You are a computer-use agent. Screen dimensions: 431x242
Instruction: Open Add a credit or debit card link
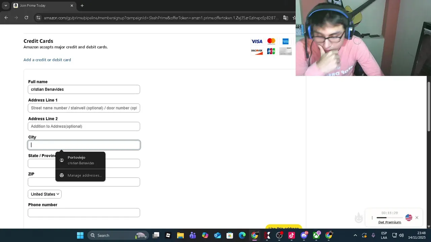pos(47,60)
